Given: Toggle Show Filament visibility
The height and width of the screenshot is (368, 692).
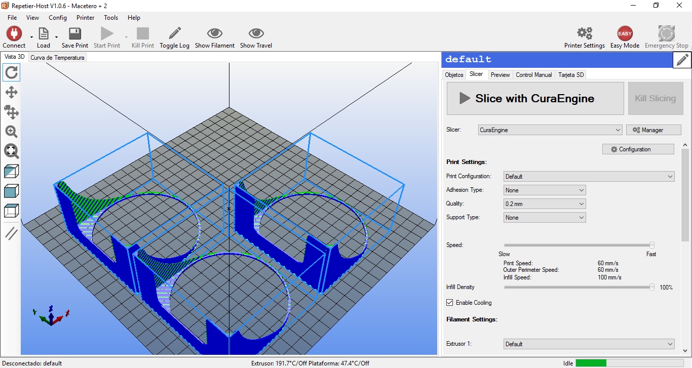Looking at the screenshot, I should coord(215,33).
